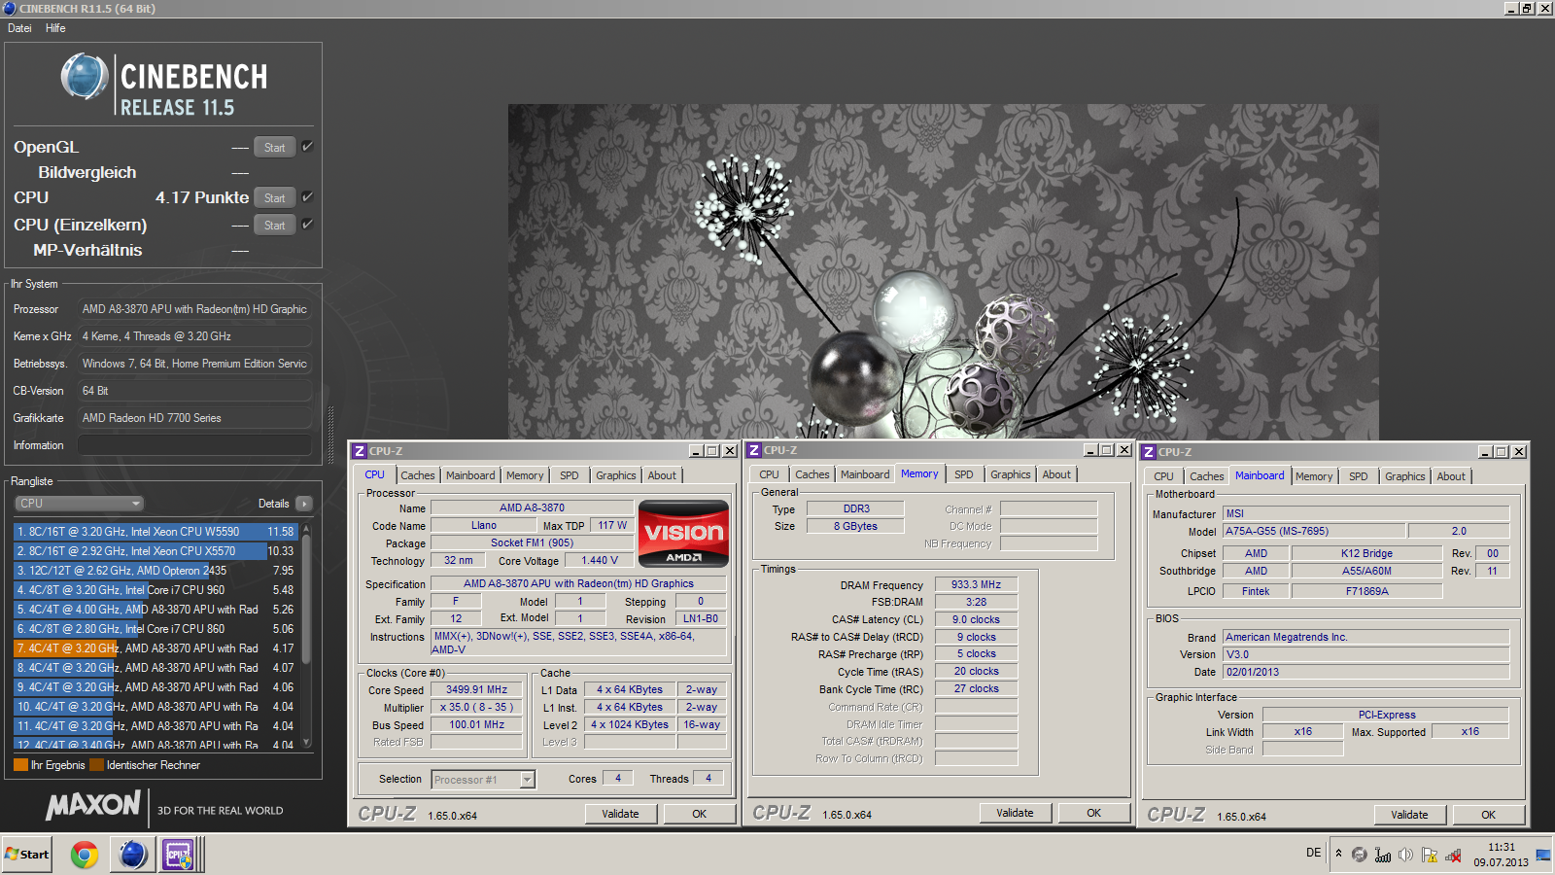Click the Grafikkarte AMD Radeon HD 7700 field
The width and height of the screenshot is (1555, 875).
pos(194,418)
